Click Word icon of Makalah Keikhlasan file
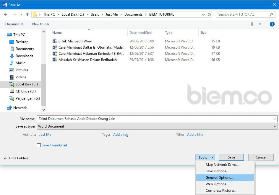Screen dimensions: 279x195 pyautogui.click(x=55, y=60)
